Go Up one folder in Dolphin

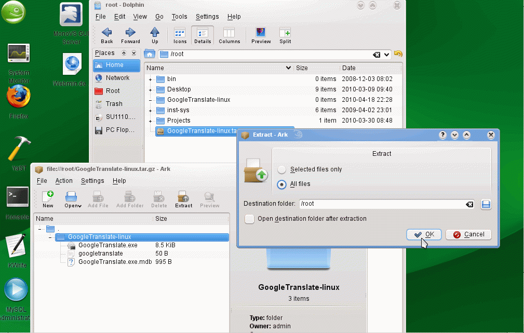[155, 35]
